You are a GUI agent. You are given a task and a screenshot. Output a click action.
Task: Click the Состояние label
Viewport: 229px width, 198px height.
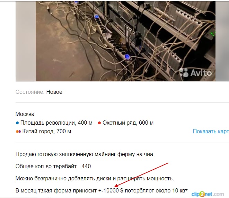(30, 92)
